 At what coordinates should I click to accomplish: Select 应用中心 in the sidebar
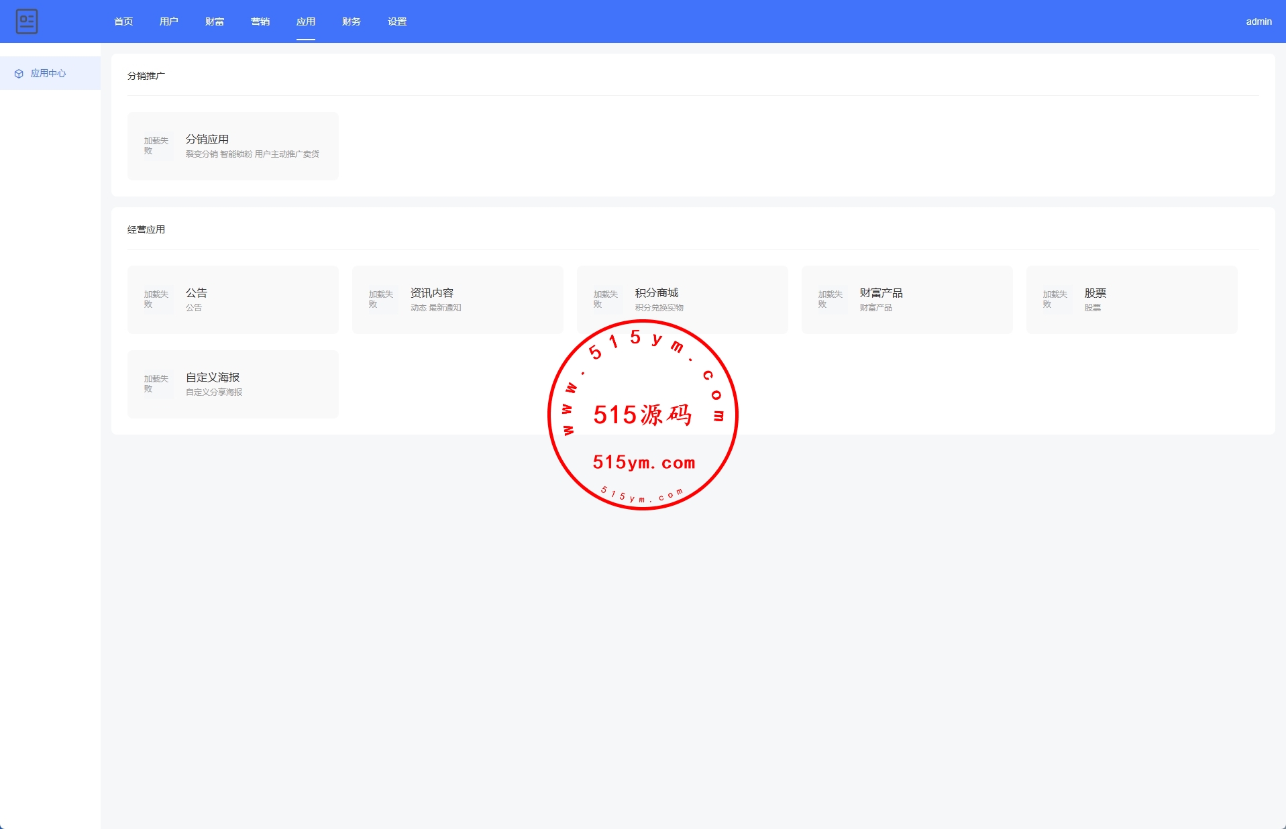tap(48, 74)
